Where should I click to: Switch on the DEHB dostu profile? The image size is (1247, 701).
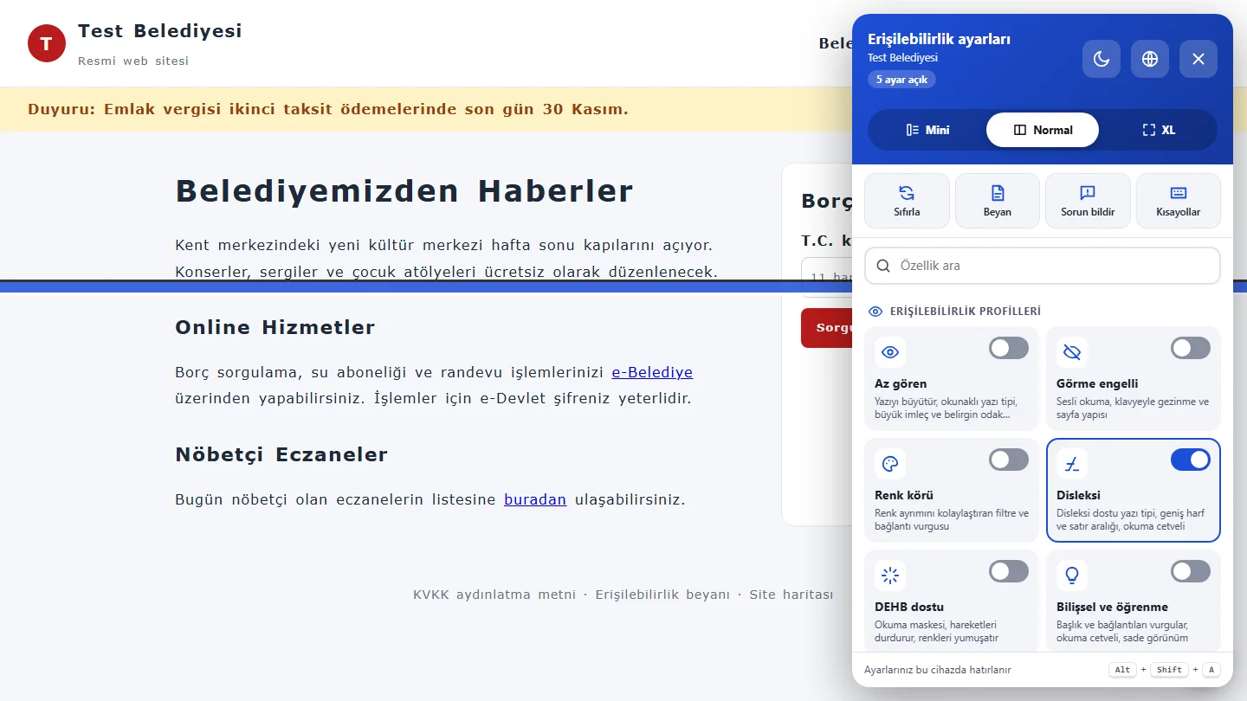click(1009, 571)
